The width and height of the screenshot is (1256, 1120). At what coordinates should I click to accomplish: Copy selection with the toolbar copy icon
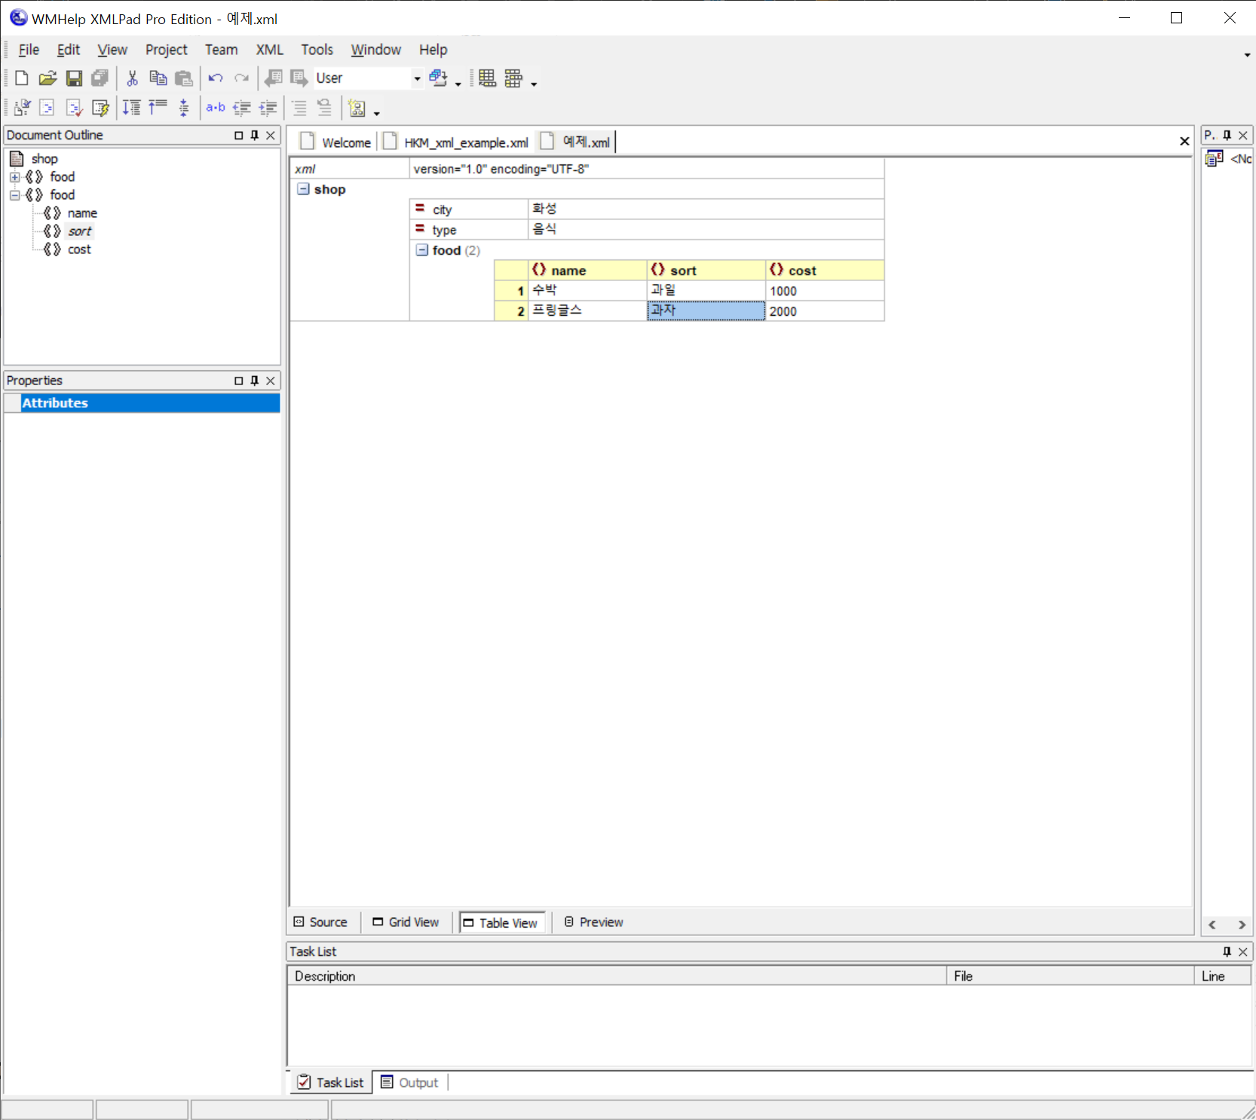pyautogui.click(x=158, y=78)
